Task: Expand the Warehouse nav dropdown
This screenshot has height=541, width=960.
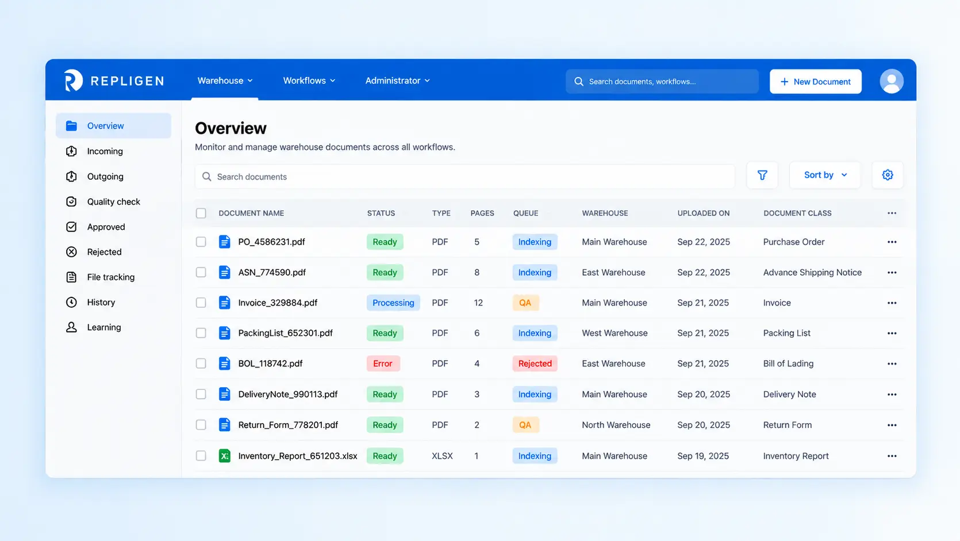Action: (225, 81)
